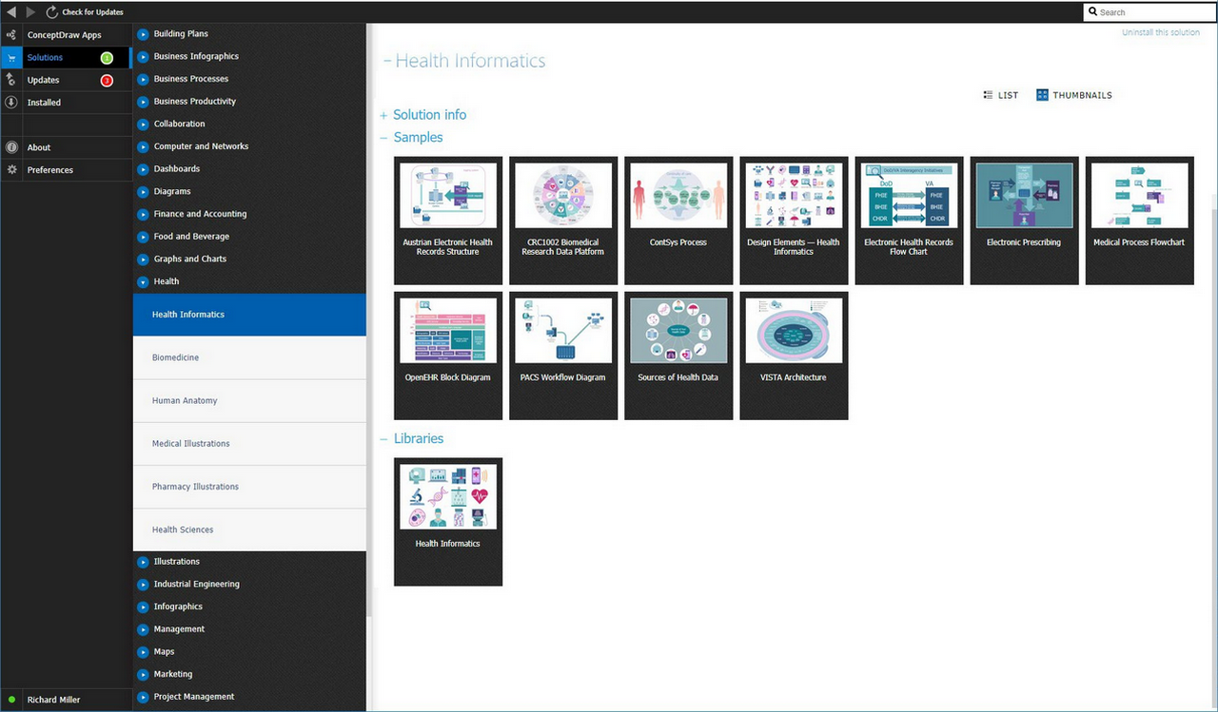
Task: Click the Preferences gear icon
Action: (x=11, y=170)
